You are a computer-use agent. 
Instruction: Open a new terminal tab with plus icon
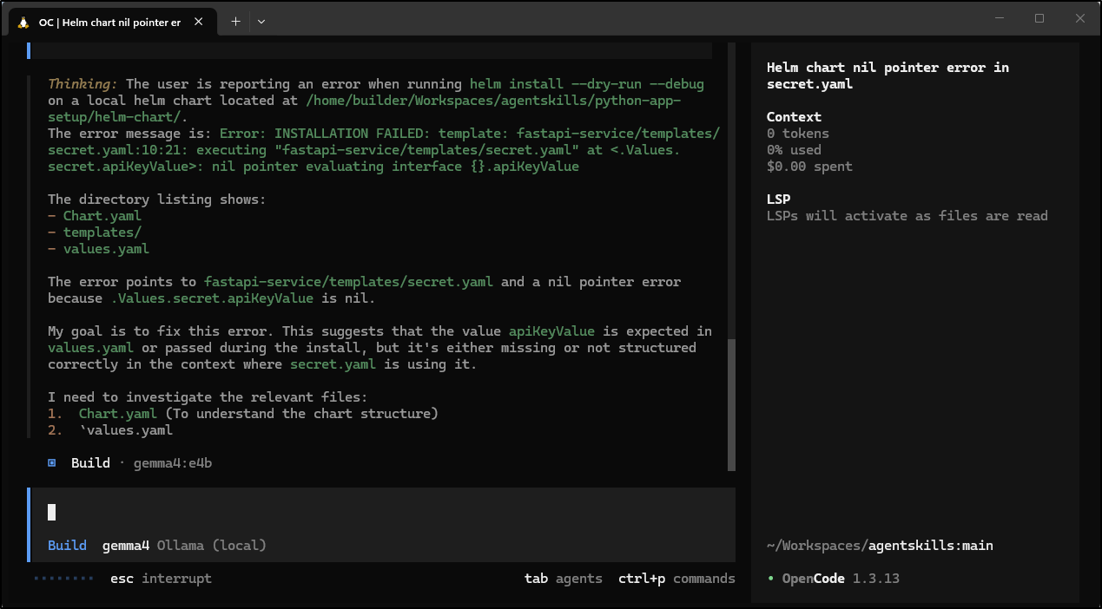coord(235,21)
